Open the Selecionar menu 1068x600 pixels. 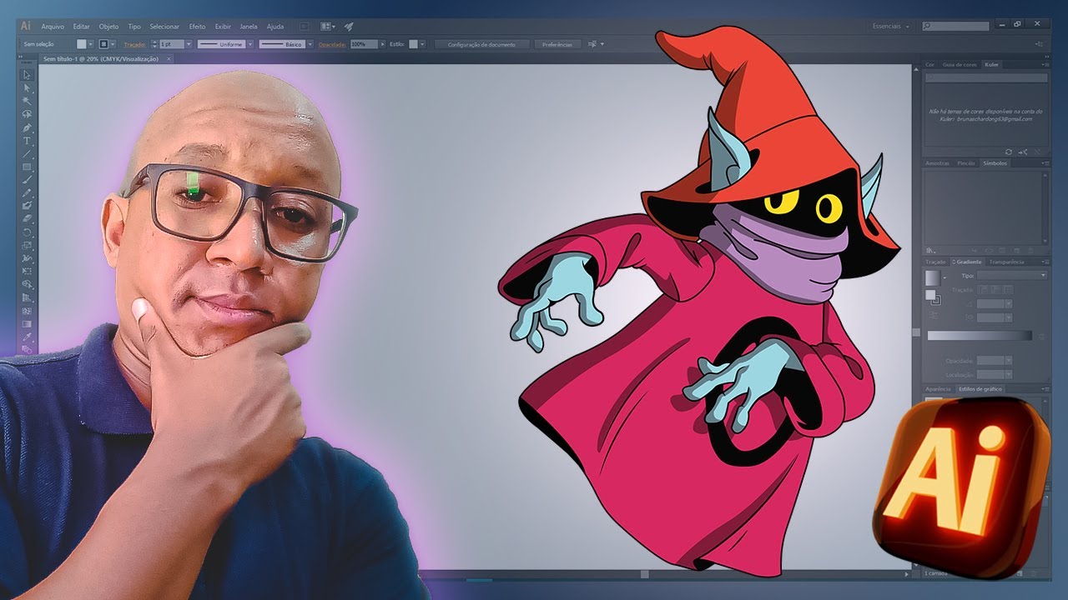[164, 27]
